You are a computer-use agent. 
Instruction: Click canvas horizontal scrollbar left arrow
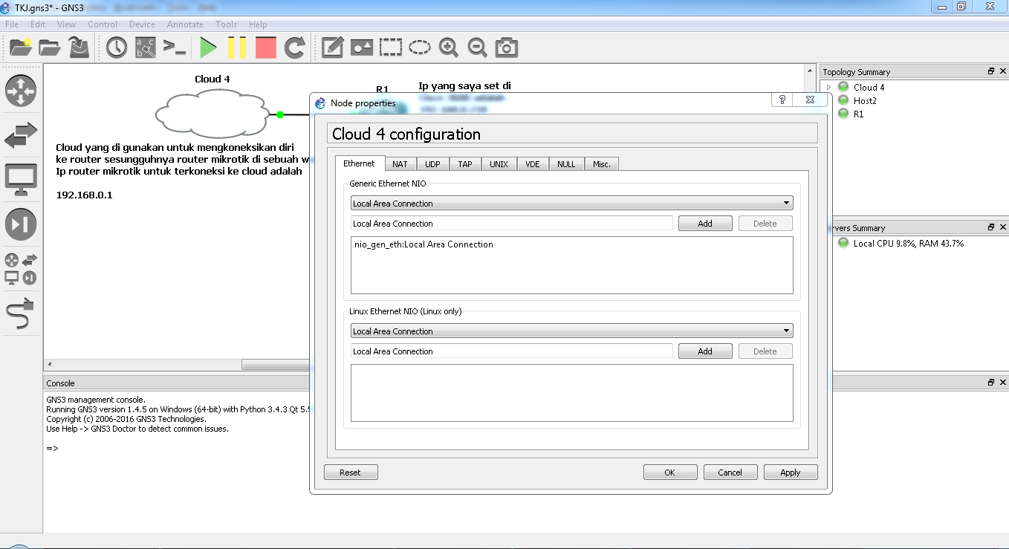click(50, 364)
